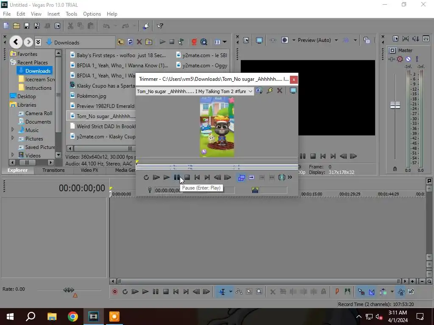The image size is (434, 325).
Task: Select Desktop in Explorer tree
Action: [x=27, y=96]
